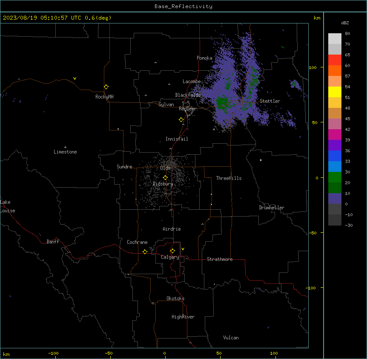Viewport: 367px width, 359px height.
Task: Click the asterisk marker above Limestone
Action: (65, 148)
